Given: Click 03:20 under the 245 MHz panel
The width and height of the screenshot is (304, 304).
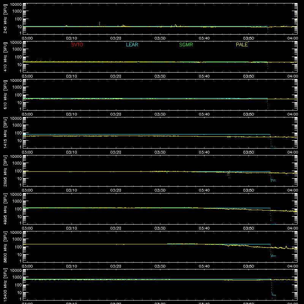Looking at the screenshot, I should tap(116, 38).
